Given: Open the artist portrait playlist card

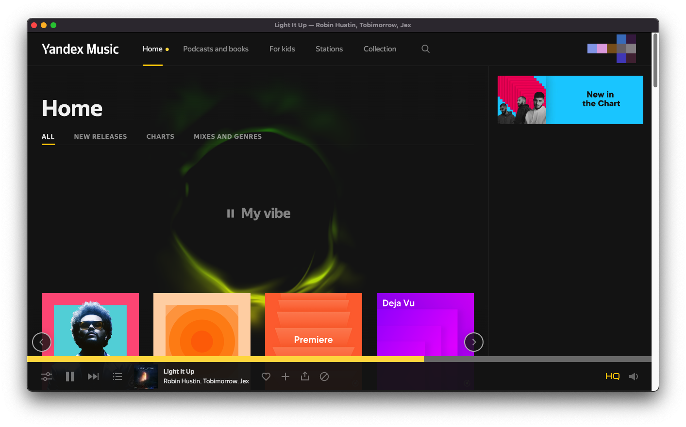Looking at the screenshot, I should pyautogui.click(x=90, y=325).
